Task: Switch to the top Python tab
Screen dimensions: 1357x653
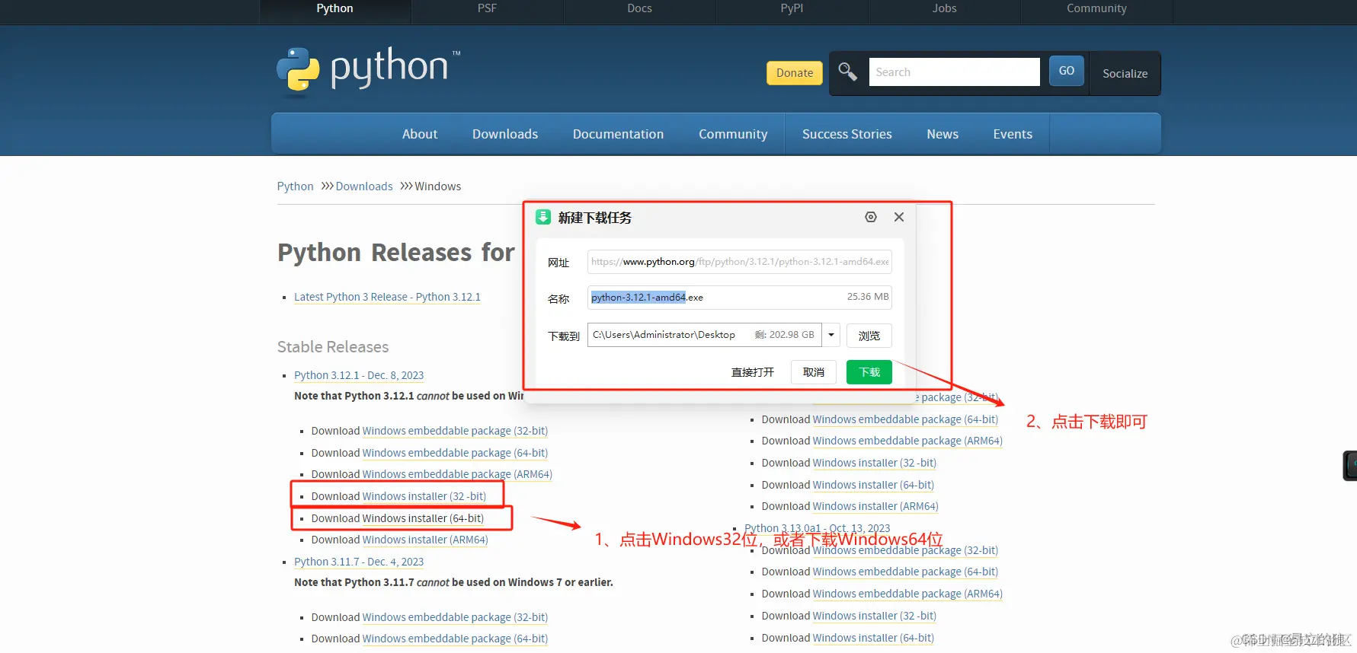Action: coord(334,9)
